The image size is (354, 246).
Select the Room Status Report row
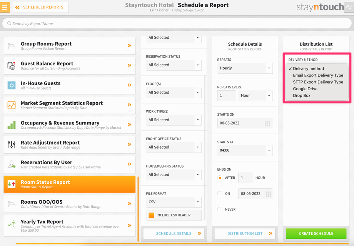coord(70,184)
